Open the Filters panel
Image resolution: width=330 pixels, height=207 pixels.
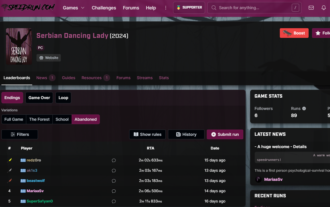(20, 134)
